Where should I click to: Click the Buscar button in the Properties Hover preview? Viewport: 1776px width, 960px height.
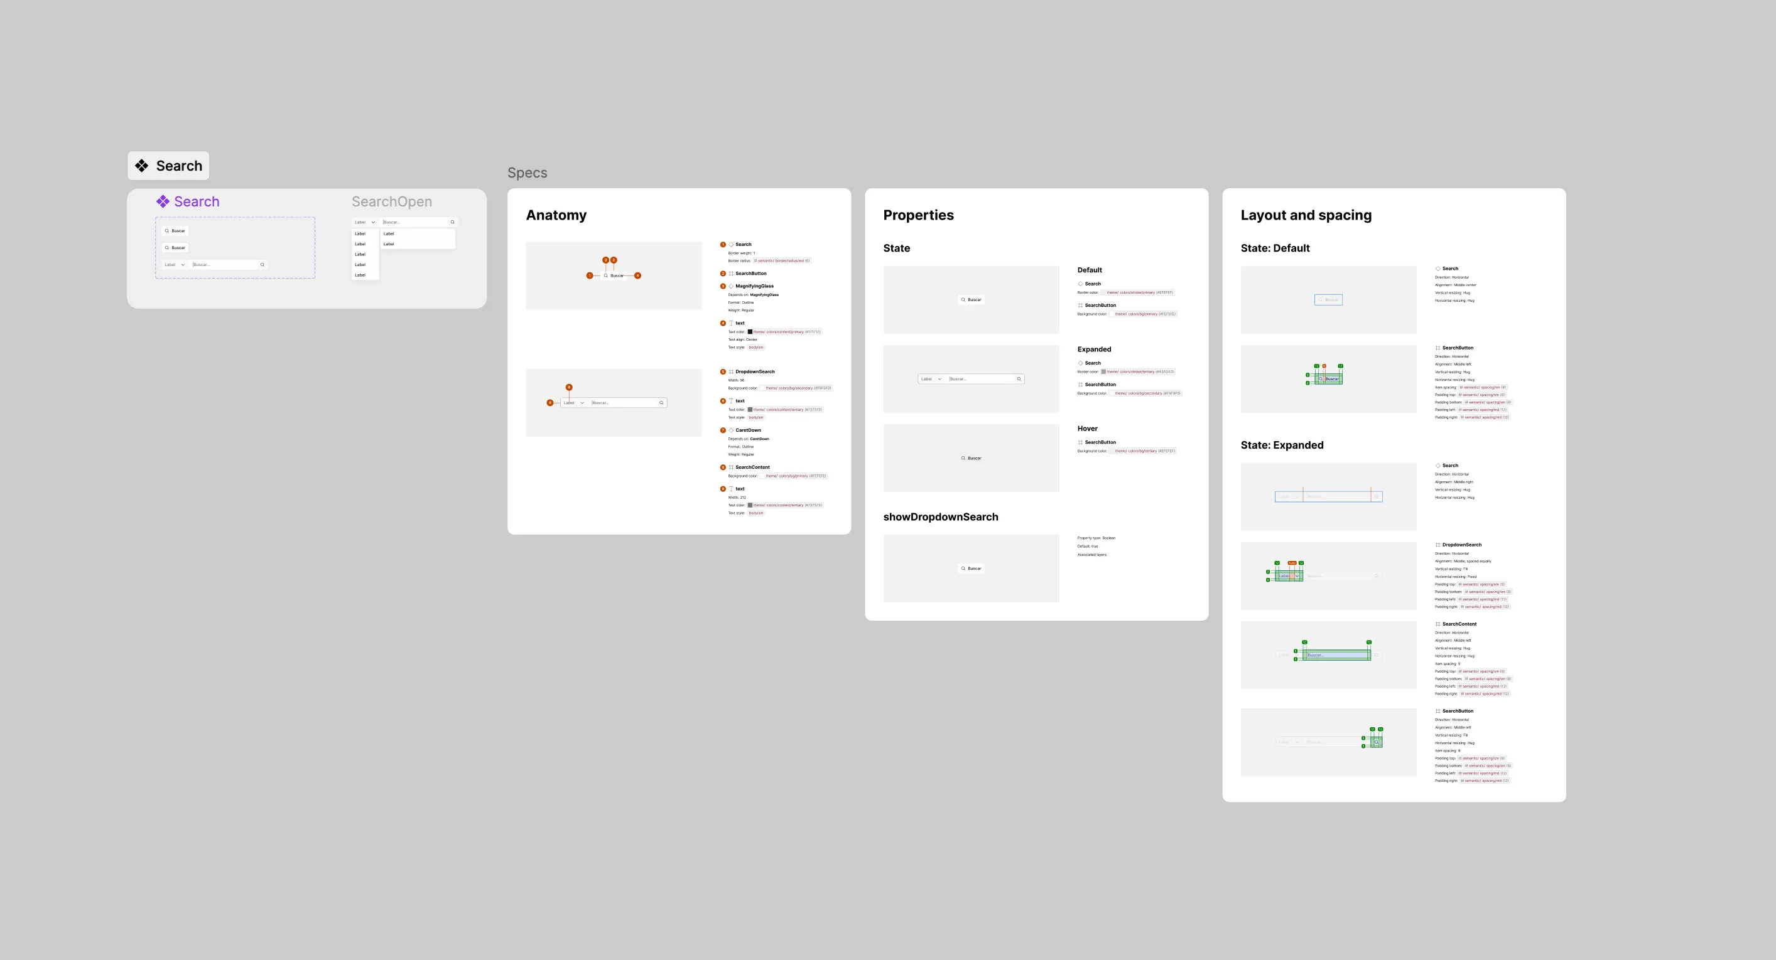click(972, 458)
